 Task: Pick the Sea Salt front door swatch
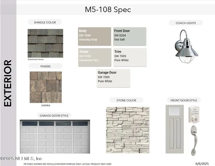coord(130,36)
